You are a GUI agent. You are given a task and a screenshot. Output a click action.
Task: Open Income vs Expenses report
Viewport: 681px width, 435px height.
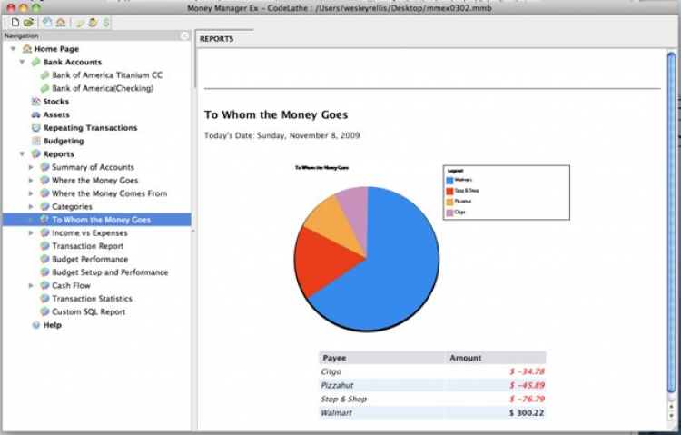pyautogui.click(x=90, y=232)
